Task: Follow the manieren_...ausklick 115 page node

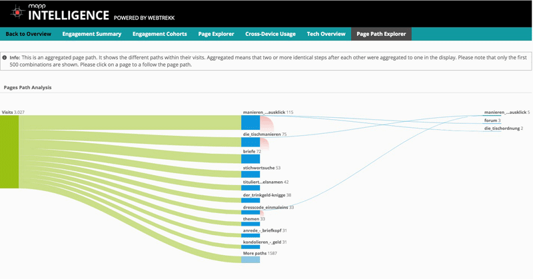Action: pos(251,123)
